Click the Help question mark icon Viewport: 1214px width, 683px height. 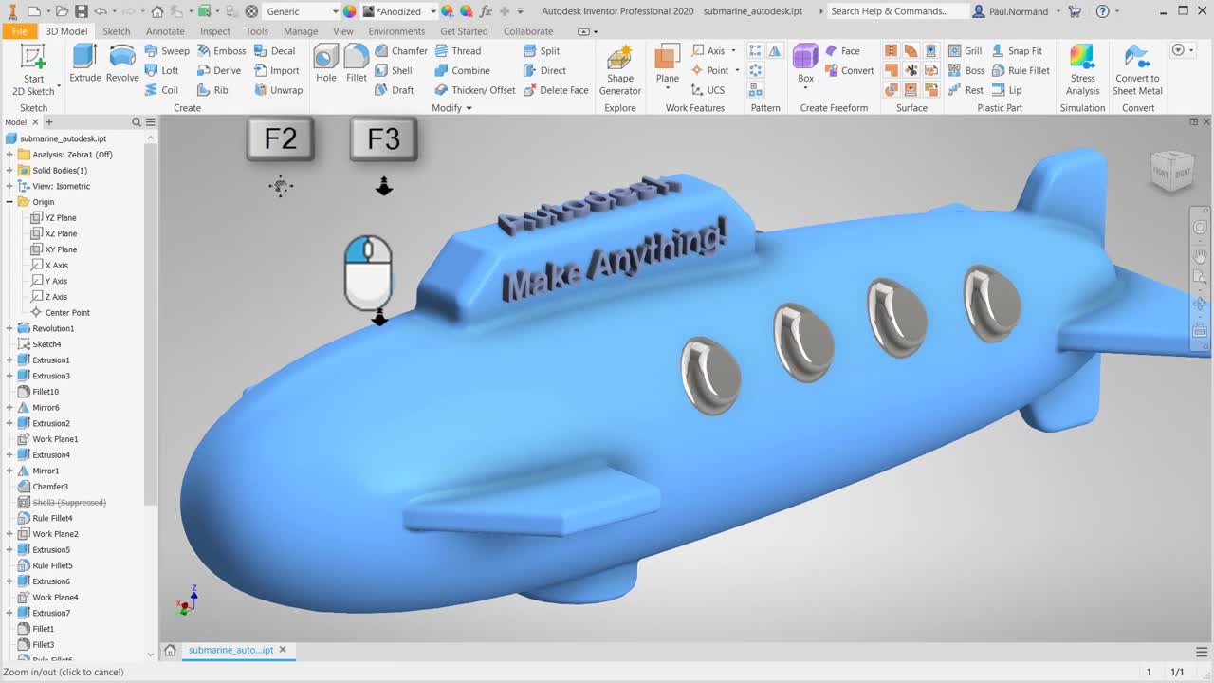[1102, 11]
